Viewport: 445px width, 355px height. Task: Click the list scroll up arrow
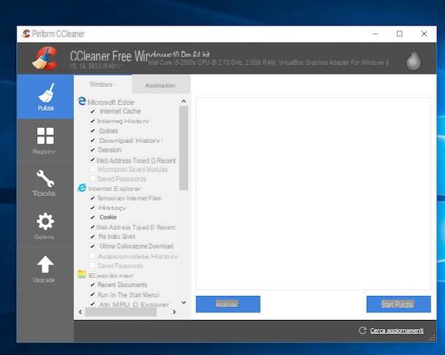pyautogui.click(x=184, y=101)
